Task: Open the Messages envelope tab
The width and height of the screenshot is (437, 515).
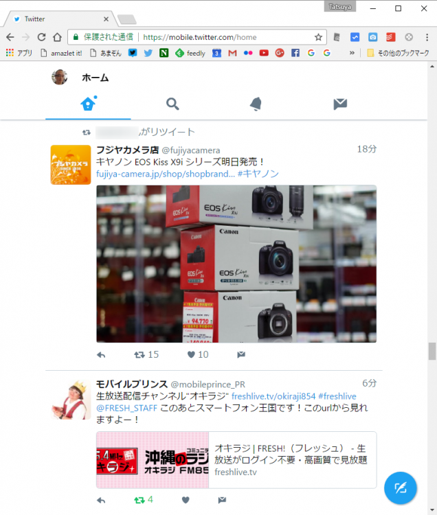Action: click(x=340, y=104)
